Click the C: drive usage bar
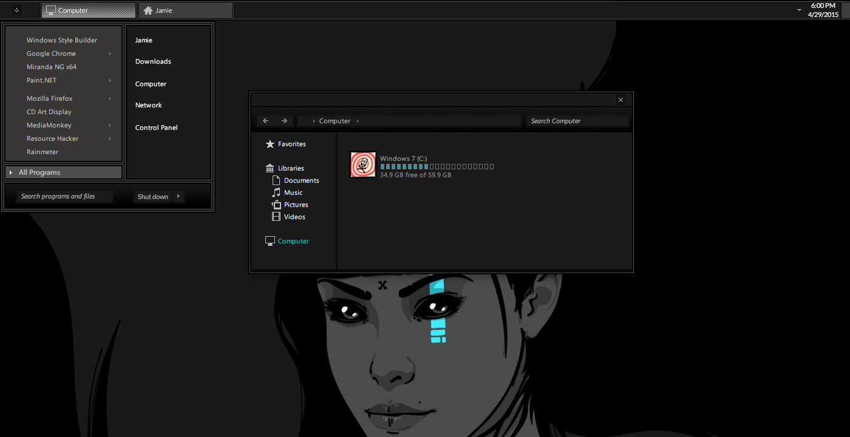 click(x=437, y=166)
